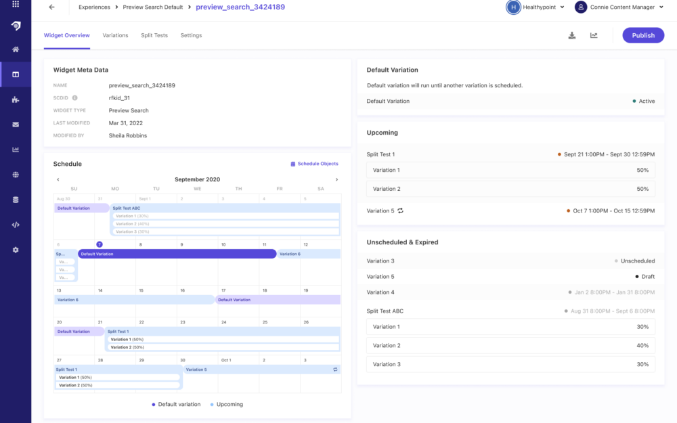The image size is (677, 423).
Task: Open the sidebar settings gear icon
Action: point(16,250)
